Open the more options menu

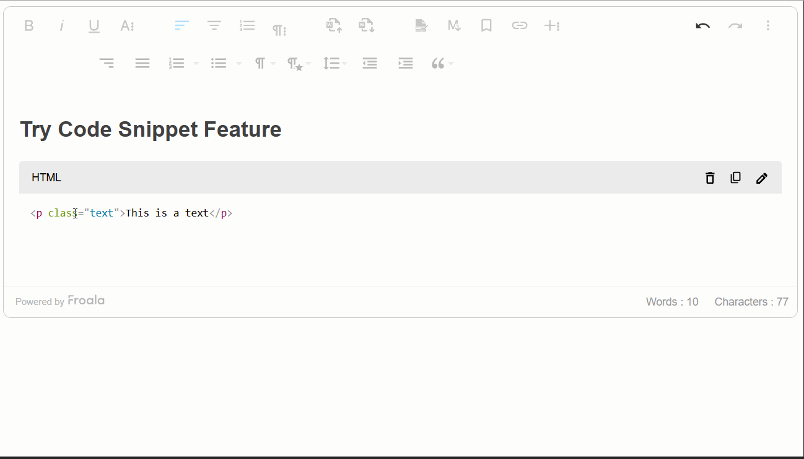pyautogui.click(x=768, y=25)
